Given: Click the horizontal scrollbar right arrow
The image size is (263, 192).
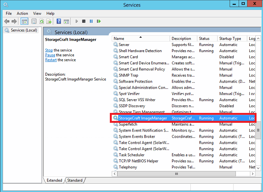Looking at the screenshot, I should coord(253,174).
